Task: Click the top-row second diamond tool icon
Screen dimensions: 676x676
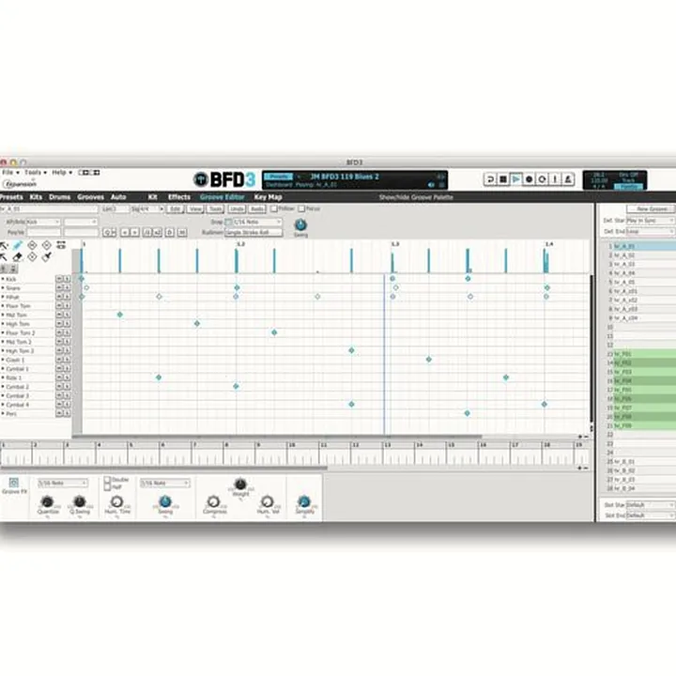Action: click(x=47, y=246)
